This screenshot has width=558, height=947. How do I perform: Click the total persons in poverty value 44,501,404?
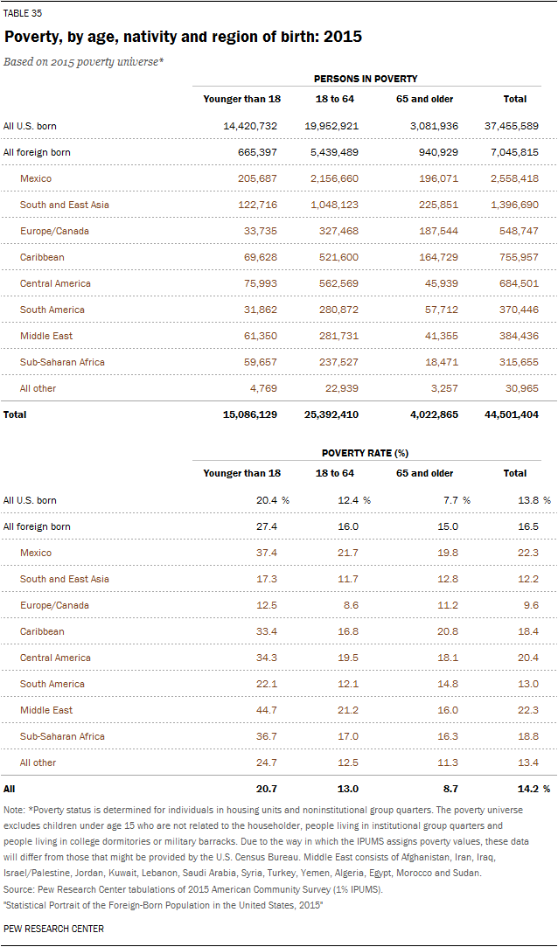click(511, 414)
